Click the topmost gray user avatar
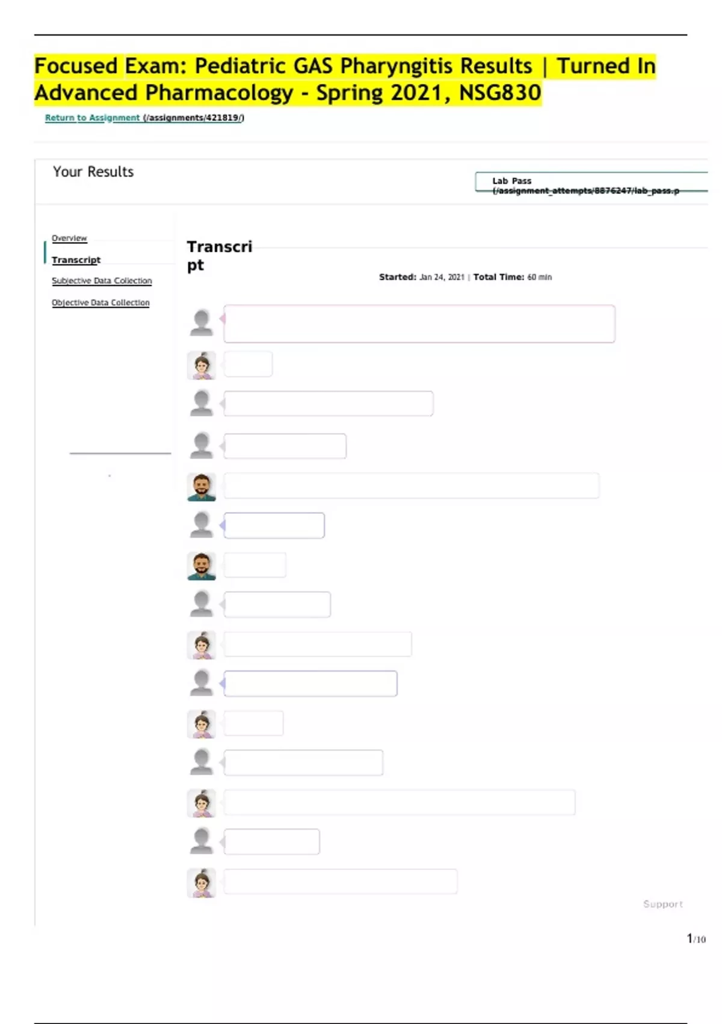Screen dimensions: 722x1024 202,323
